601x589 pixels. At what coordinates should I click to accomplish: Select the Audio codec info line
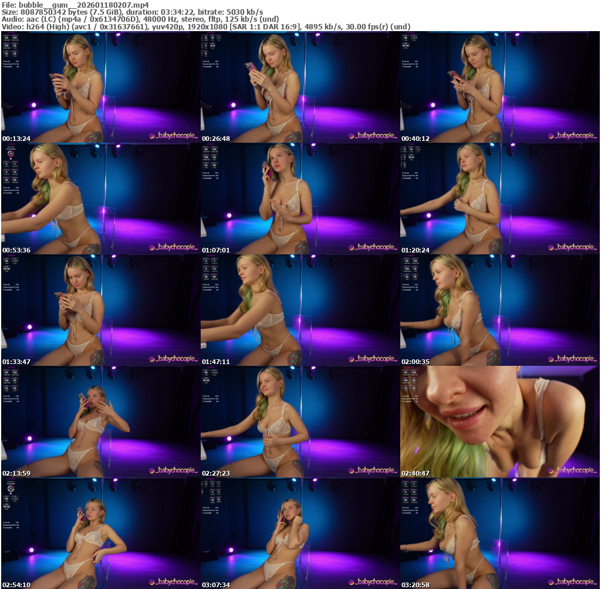click(x=140, y=19)
